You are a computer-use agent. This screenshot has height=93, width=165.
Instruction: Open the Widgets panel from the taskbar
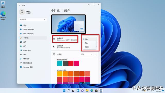point(78,91)
